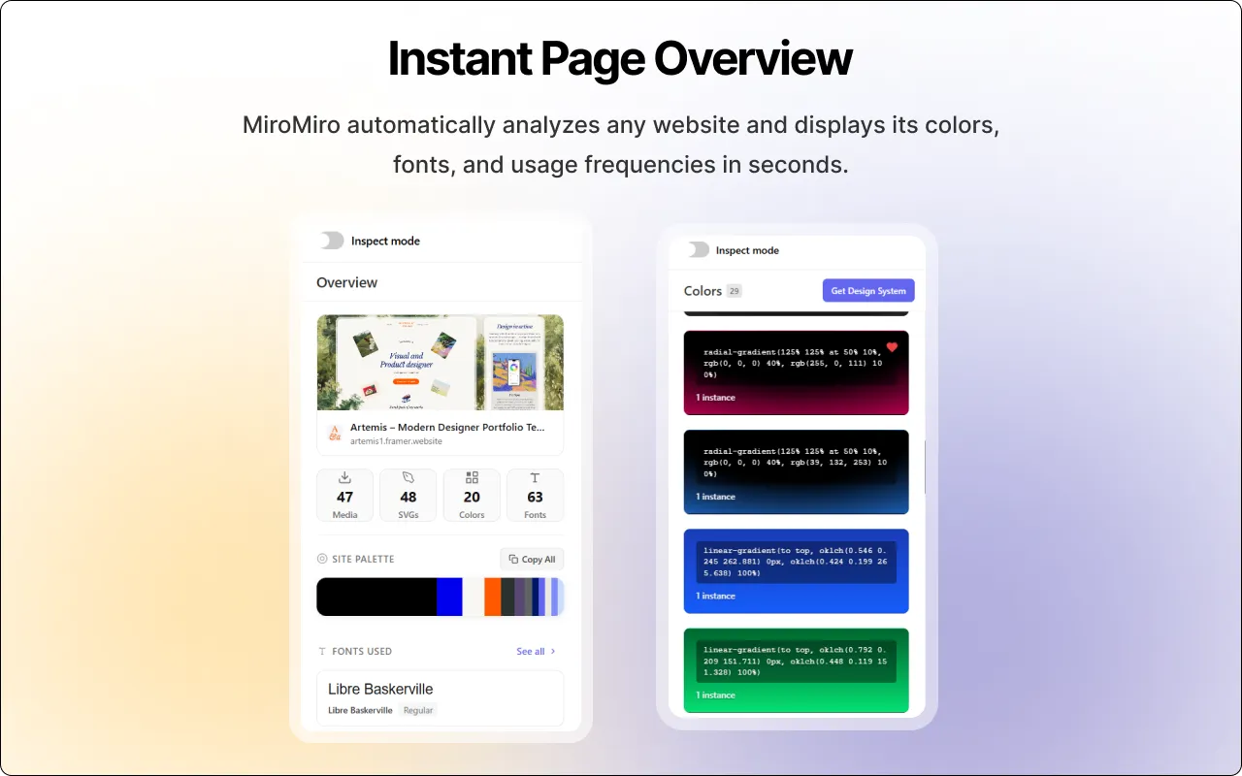This screenshot has height=776, width=1242.
Task: Click the Media download icon
Action: click(x=344, y=477)
